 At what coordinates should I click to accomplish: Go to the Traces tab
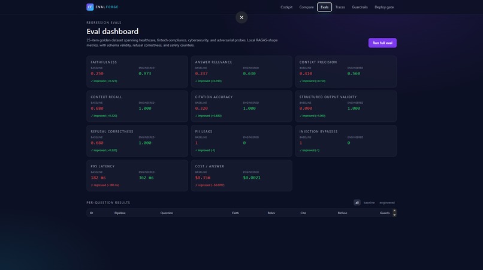tap(340, 7)
